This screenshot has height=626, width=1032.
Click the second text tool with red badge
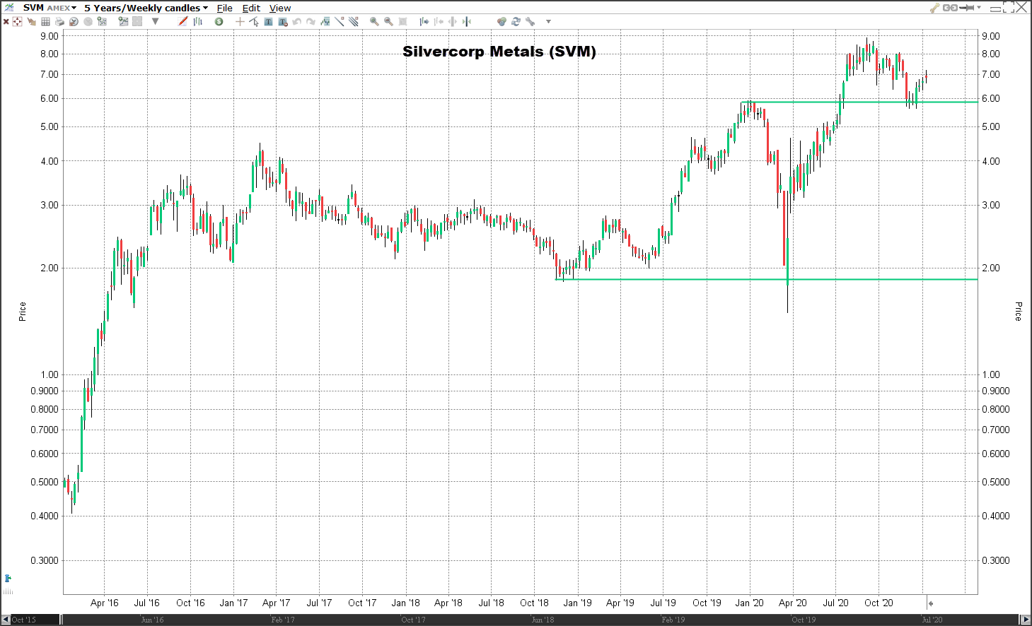tap(283, 21)
